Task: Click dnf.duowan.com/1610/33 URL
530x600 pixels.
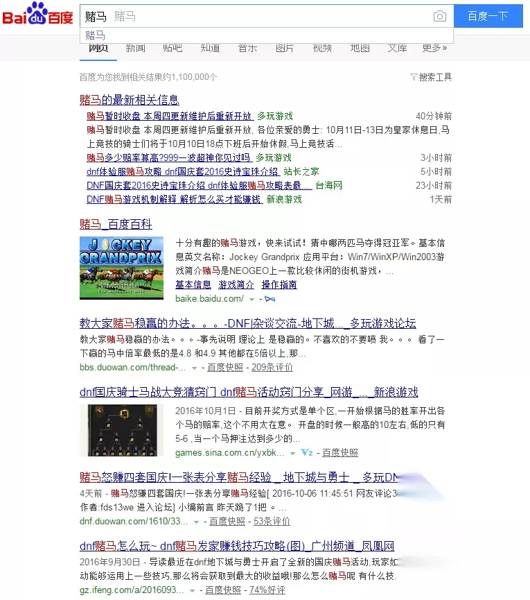Action: 134,521
